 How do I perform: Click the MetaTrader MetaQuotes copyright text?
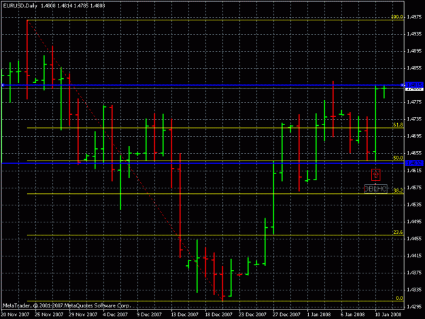pyautogui.click(x=67, y=305)
